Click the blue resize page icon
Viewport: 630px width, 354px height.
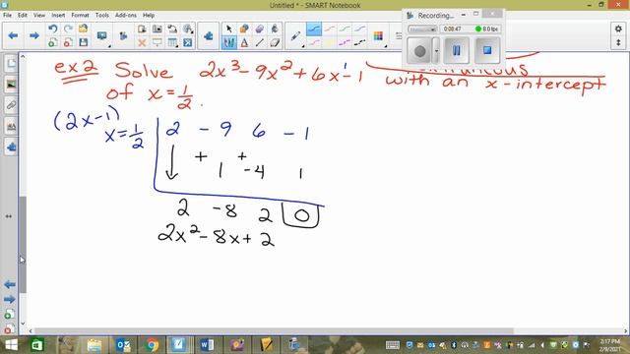coord(188,42)
